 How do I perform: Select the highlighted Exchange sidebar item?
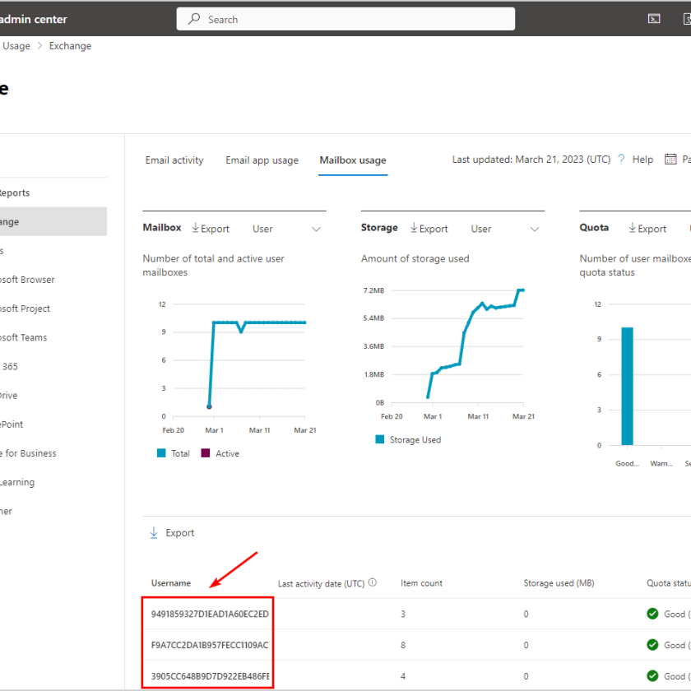click(x=53, y=221)
